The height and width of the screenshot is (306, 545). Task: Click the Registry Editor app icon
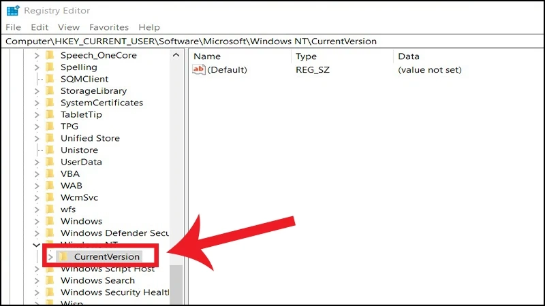click(x=13, y=10)
